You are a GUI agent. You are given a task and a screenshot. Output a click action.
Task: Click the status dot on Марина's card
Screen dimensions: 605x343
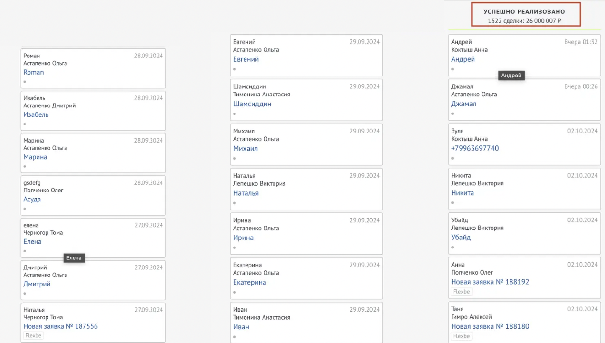pos(25,166)
